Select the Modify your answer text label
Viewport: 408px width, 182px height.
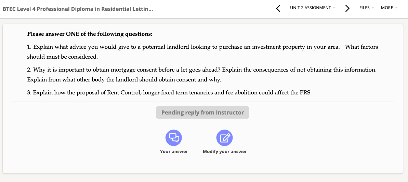point(225,151)
